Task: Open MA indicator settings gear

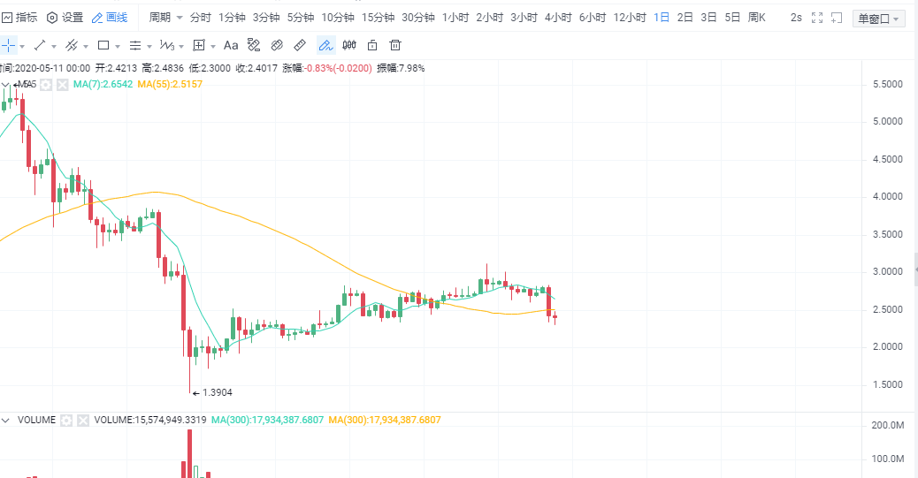Action: click(46, 85)
